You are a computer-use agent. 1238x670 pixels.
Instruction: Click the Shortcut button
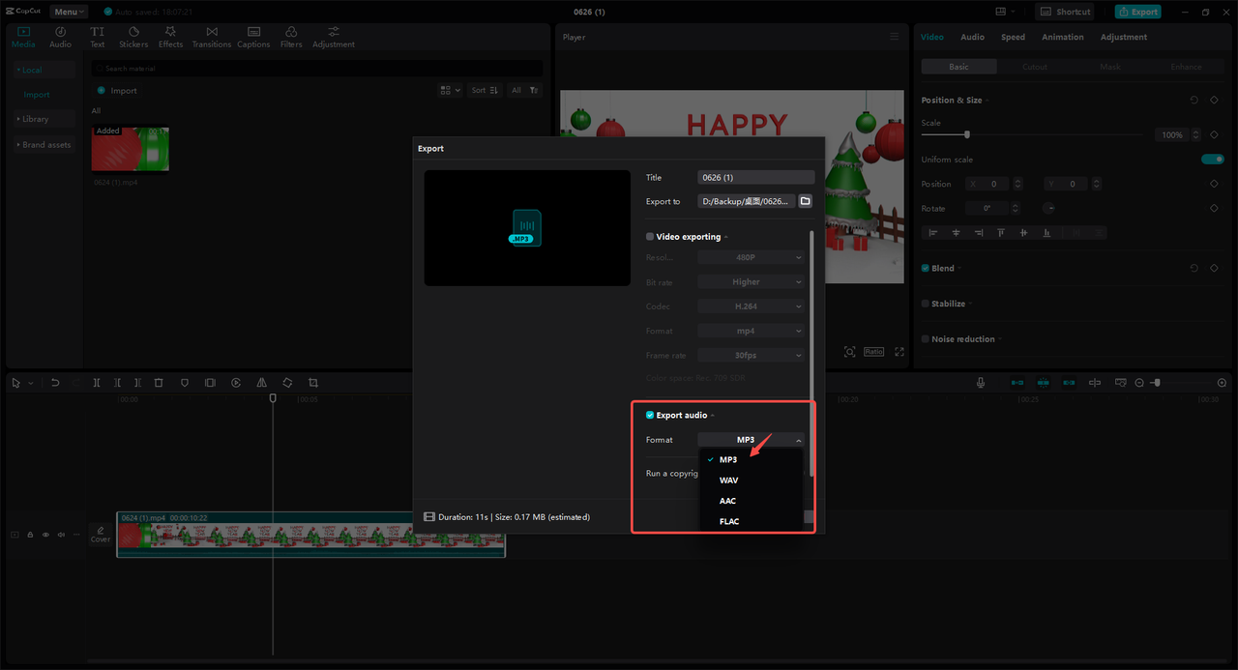pyautogui.click(x=1065, y=12)
